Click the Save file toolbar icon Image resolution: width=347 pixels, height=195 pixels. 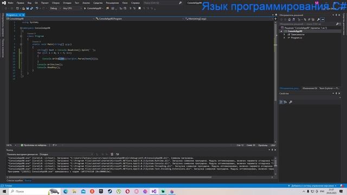click(28, 8)
